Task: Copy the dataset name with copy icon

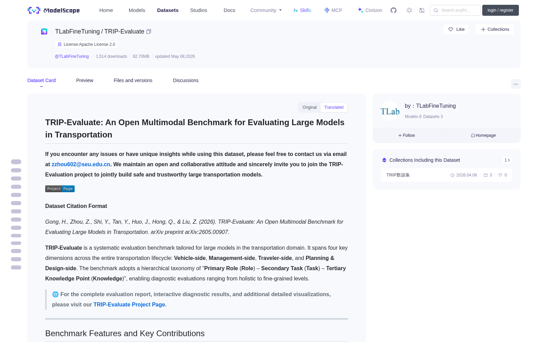Action: coord(149,31)
